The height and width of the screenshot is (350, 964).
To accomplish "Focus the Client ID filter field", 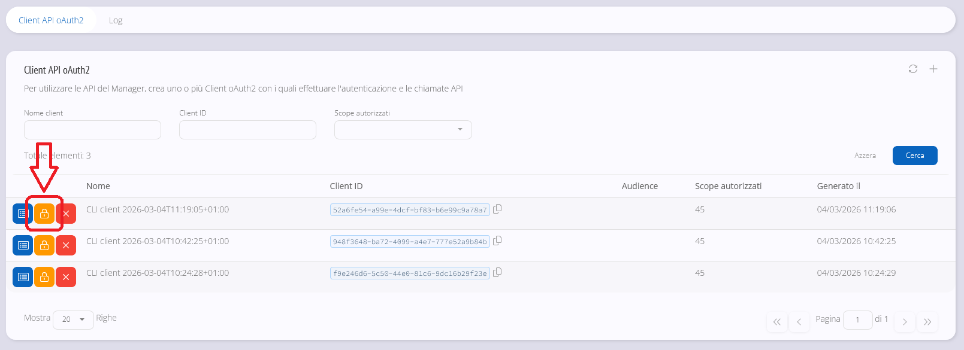I will coord(247,130).
